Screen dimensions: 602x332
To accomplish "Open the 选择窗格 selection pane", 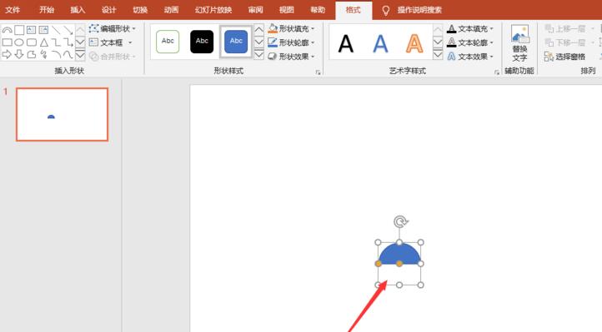I will (564, 57).
